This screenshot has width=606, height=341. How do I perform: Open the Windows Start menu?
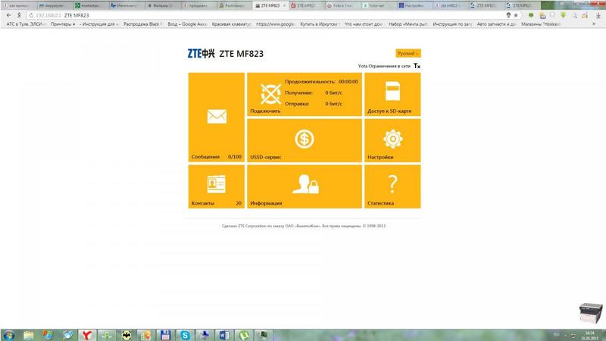(8, 335)
